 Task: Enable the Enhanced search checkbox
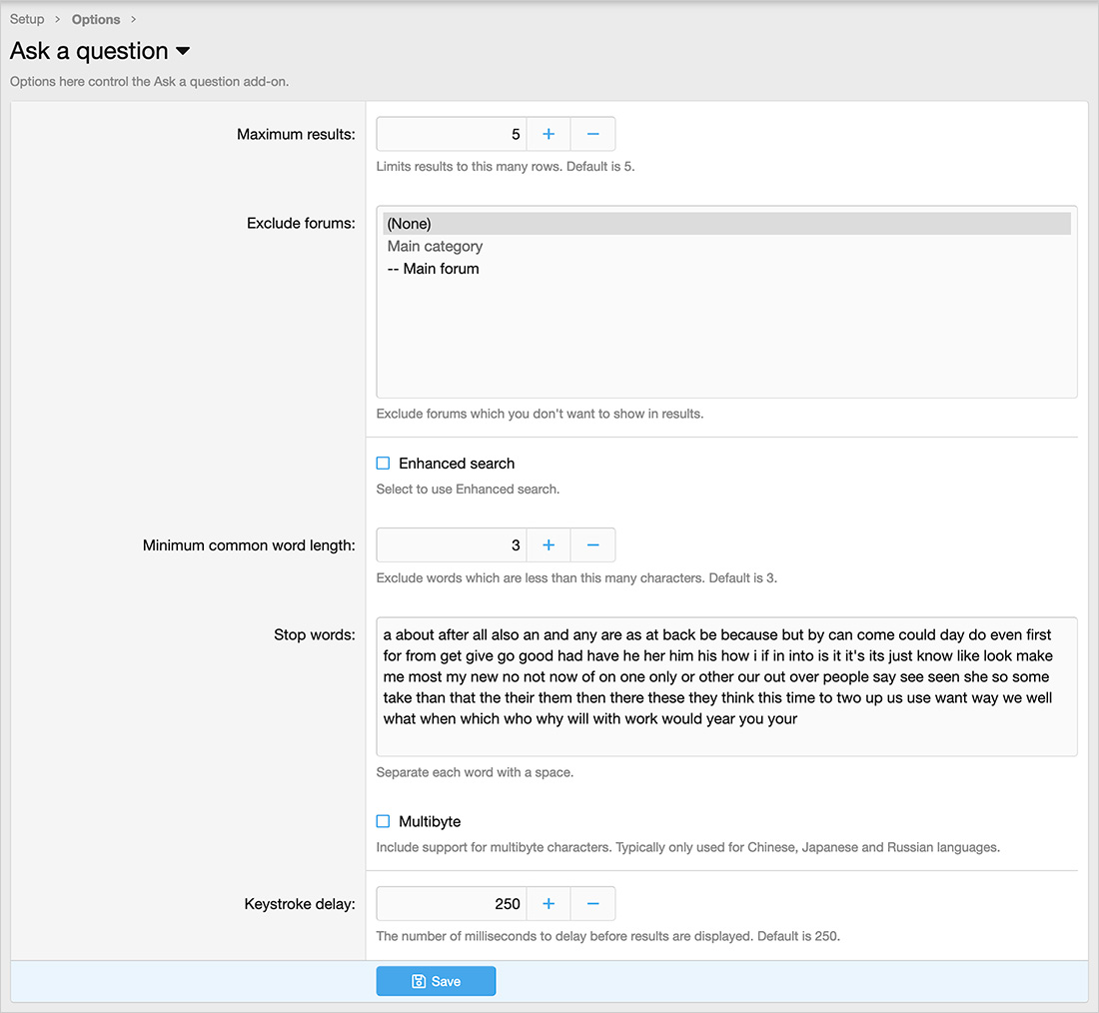point(383,464)
